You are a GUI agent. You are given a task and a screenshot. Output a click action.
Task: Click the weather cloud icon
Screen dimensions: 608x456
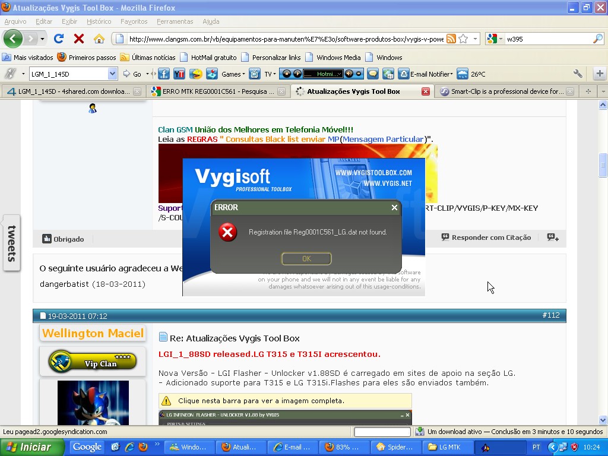pos(463,74)
